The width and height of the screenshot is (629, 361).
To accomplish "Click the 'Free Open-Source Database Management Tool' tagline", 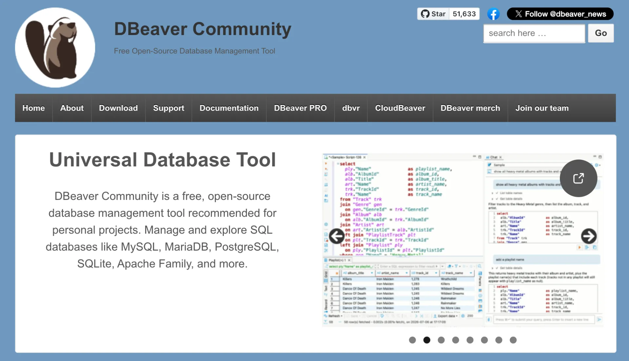I will click(195, 51).
